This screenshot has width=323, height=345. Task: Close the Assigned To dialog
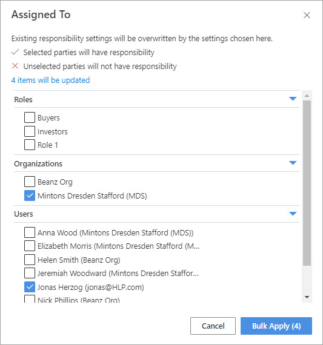point(307,15)
